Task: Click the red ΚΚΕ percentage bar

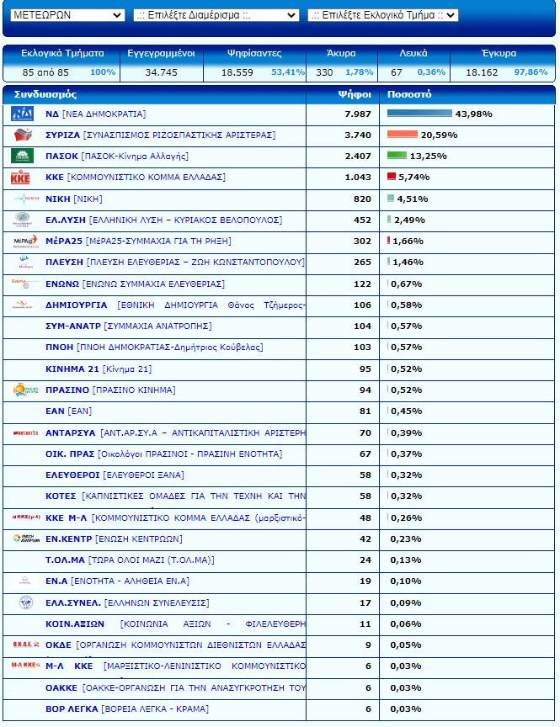Action: click(391, 176)
